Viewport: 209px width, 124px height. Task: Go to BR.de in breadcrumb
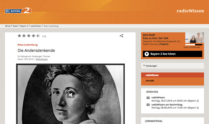(8, 26)
